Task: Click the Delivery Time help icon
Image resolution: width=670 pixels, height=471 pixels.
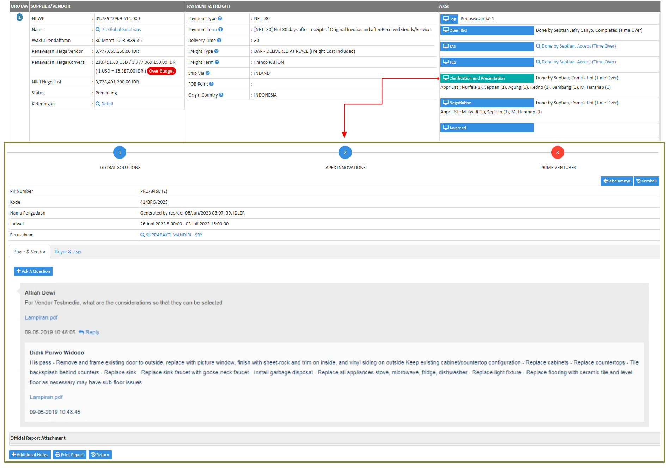Action: pos(218,40)
